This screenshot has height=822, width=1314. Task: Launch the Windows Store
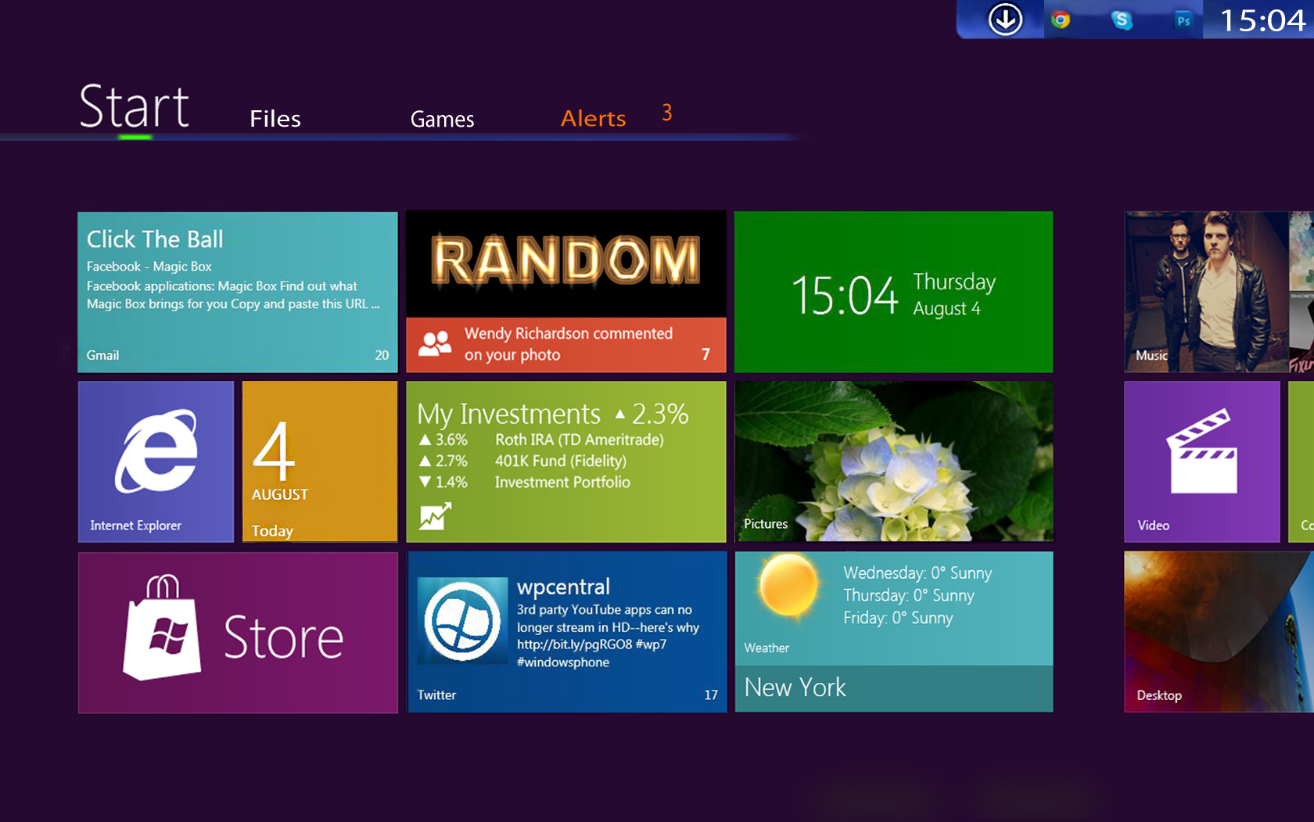point(237,632)
